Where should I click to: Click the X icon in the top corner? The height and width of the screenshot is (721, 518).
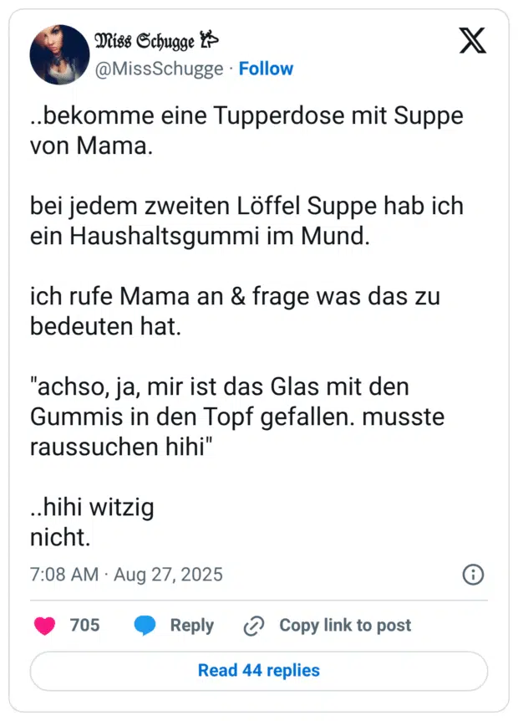(473, 40)
